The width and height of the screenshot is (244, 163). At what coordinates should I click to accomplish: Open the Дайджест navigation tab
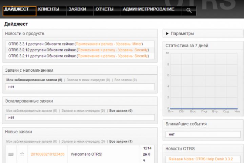coord(19,11)
